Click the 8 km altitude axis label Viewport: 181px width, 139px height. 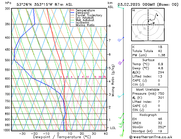coord(110,26)
